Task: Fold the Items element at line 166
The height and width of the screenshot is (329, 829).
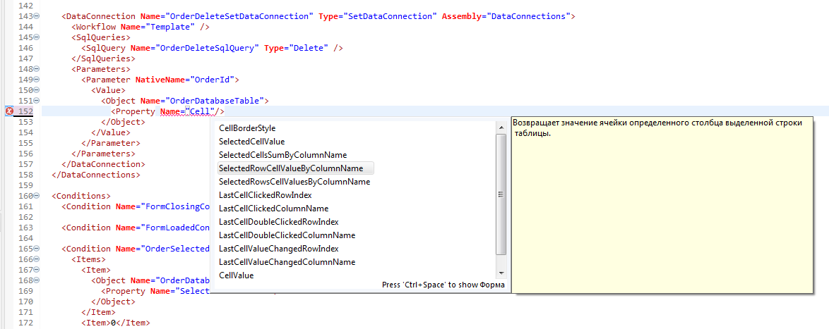Action: tap(37, 259)
